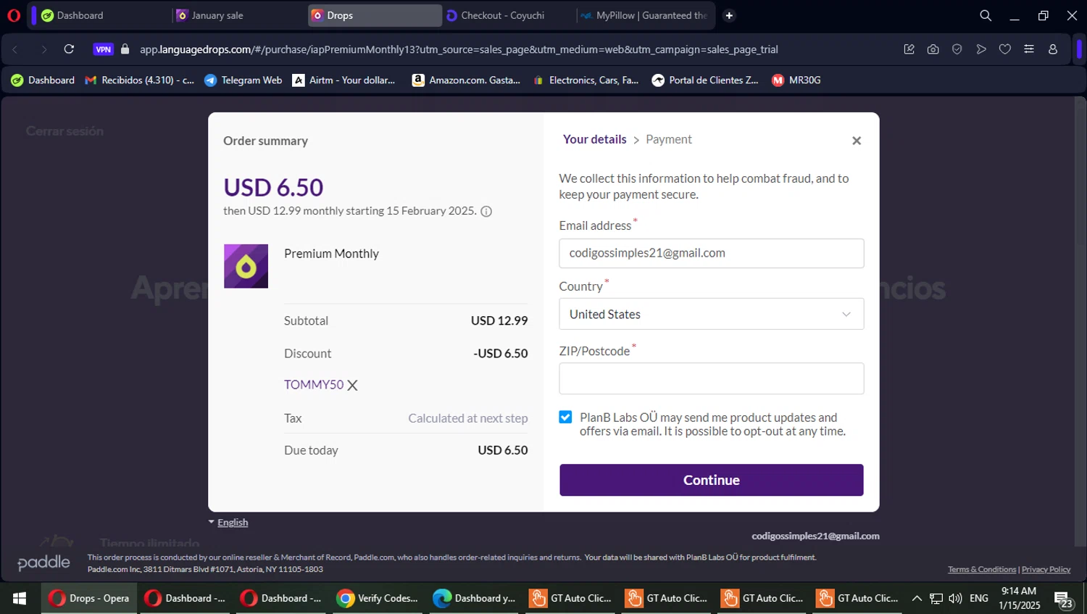Viewport: 1087px width, 614px height.
Task: Open the taskbar clock showing 9:14 AM
Action: point(1019,598)
